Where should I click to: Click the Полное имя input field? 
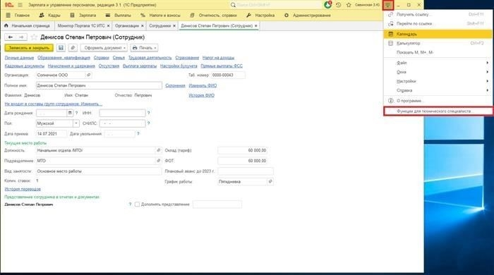[x=99, y=85]
